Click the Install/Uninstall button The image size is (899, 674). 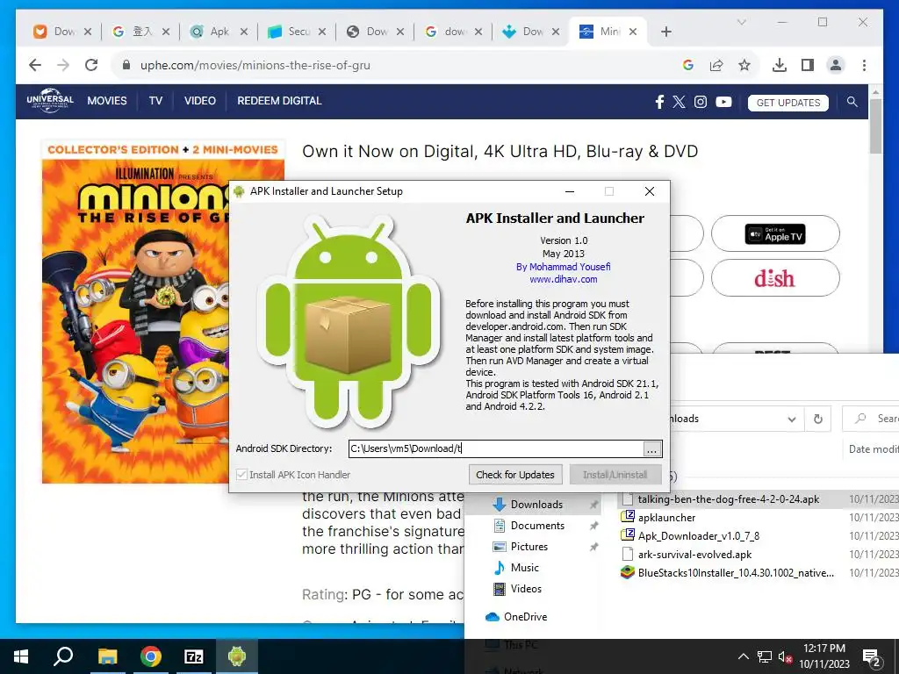(615, 475)
